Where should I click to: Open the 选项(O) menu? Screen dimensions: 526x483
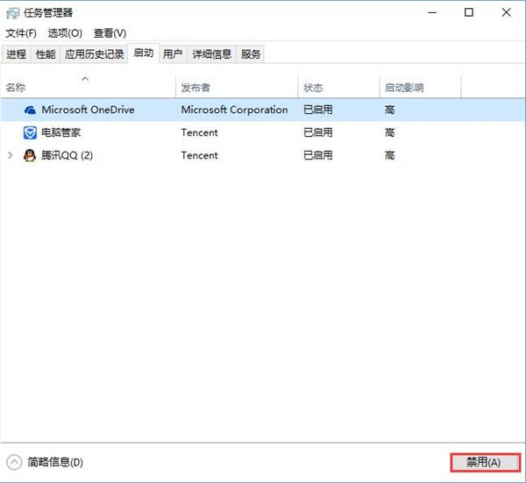point(65,33)
